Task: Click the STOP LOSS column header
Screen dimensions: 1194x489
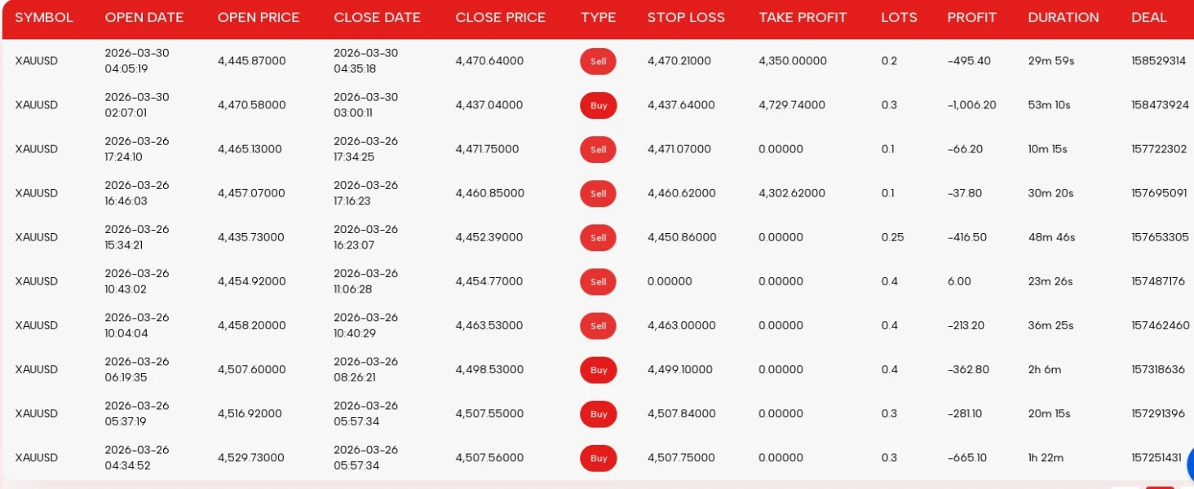Action: click(686, 17)
